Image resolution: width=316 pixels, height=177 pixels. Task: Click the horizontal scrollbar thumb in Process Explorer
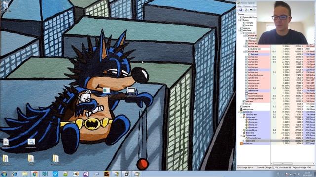283,164
